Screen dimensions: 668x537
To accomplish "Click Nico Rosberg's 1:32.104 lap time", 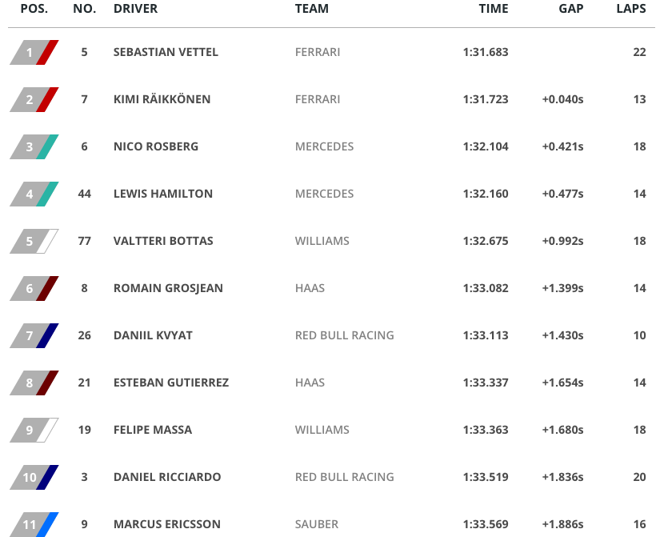I will click(x=486, y=146).
